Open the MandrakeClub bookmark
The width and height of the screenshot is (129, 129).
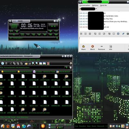(25, 72)
